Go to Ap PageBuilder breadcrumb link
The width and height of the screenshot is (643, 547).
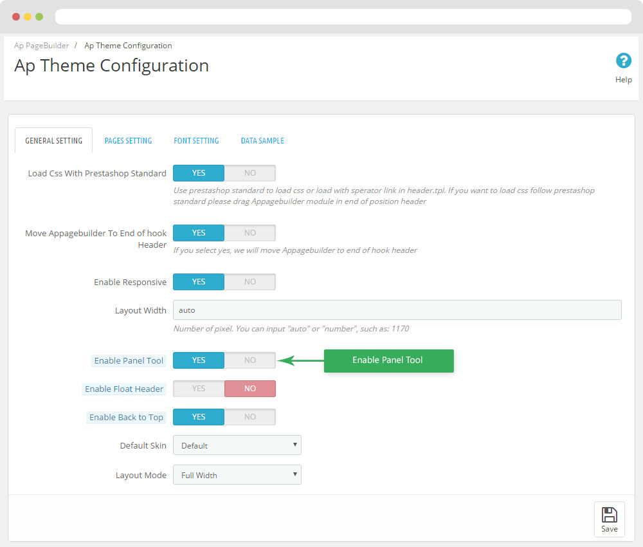click(x=41, y=46)
